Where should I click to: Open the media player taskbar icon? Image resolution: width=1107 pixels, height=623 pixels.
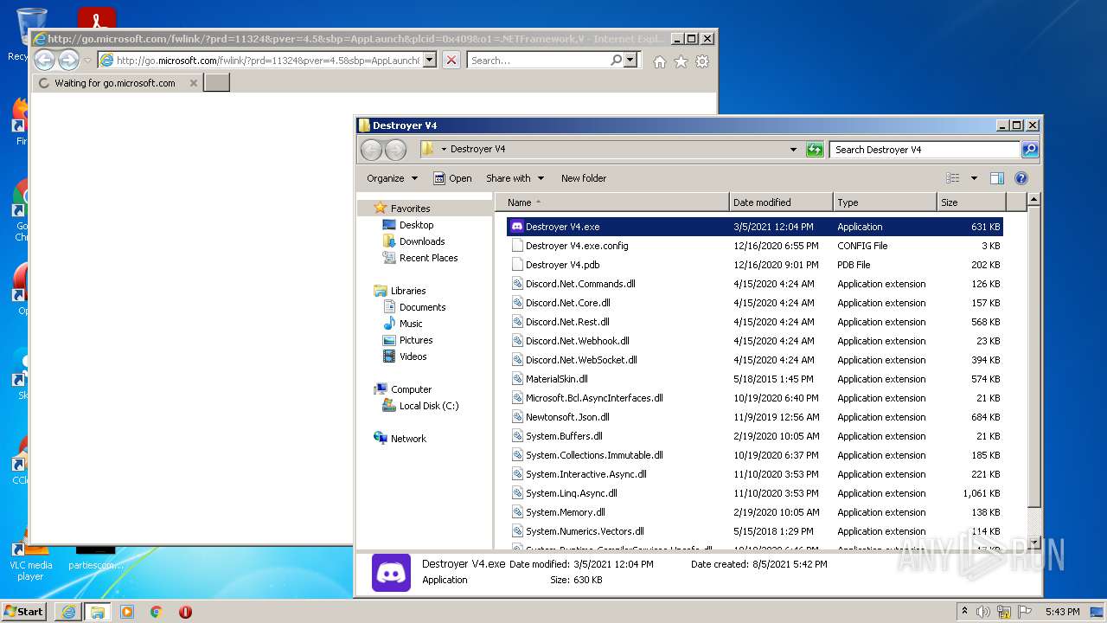tap(127, 612)
